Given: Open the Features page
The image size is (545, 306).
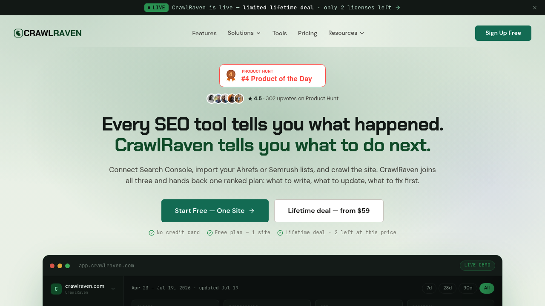Looking at the screenshot, I should point(204,33).
